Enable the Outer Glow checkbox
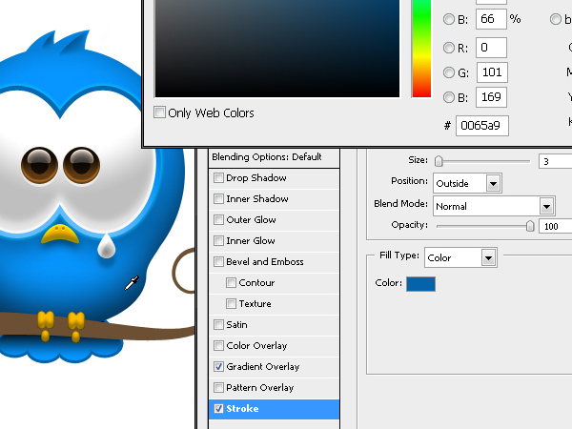This screenshot has width=572, height=429. coord(218,219)
